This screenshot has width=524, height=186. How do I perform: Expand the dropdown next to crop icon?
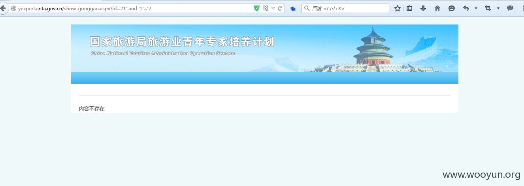coord(498,8)
